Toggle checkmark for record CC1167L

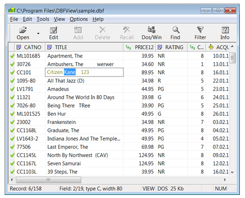coord(12,163)
